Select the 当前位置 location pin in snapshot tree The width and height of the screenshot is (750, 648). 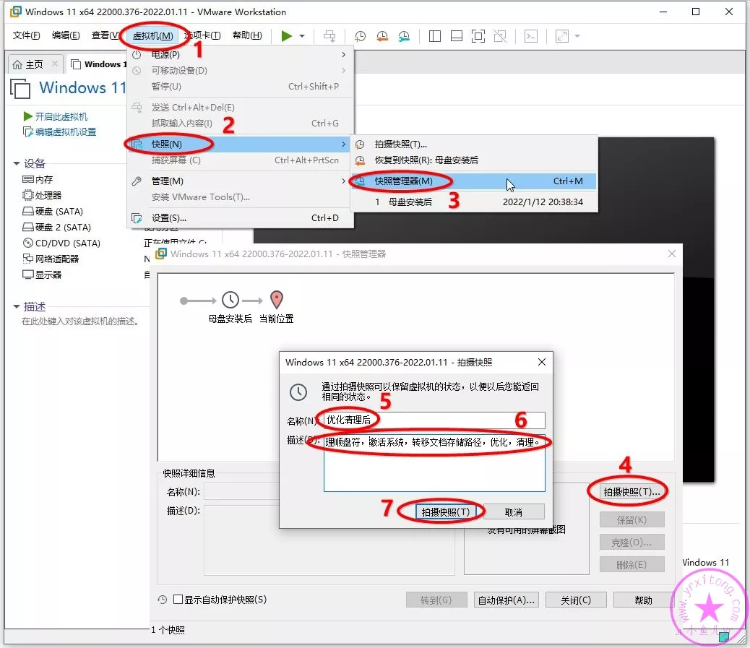click(x=276, y=300)
